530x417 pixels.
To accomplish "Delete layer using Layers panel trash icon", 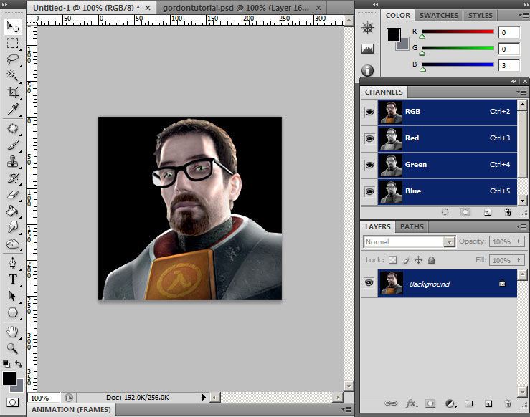I will click(x=508, y=403).
